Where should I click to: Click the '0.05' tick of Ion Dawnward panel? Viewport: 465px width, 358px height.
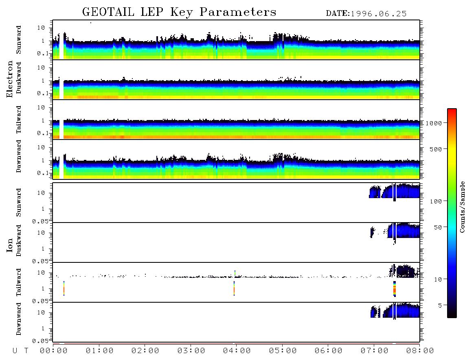(40, 341)
